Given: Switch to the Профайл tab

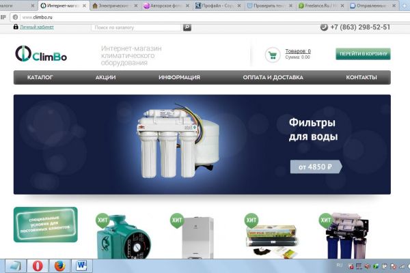Looking at the screenshot, I should [x=217, y=5].
